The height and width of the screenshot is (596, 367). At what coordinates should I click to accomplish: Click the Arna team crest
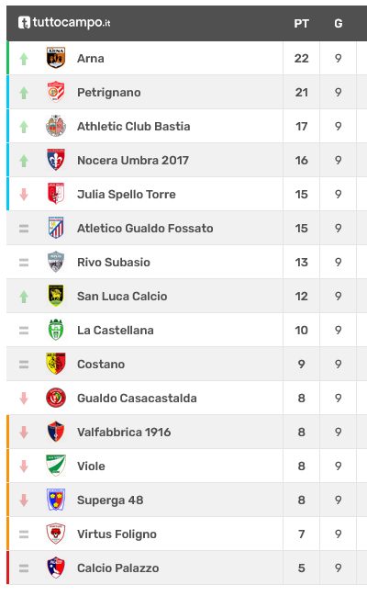point(56,58)
